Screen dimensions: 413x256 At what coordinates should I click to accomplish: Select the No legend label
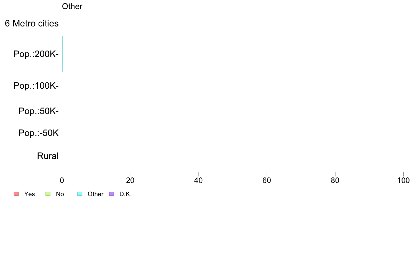click(60, 194)
